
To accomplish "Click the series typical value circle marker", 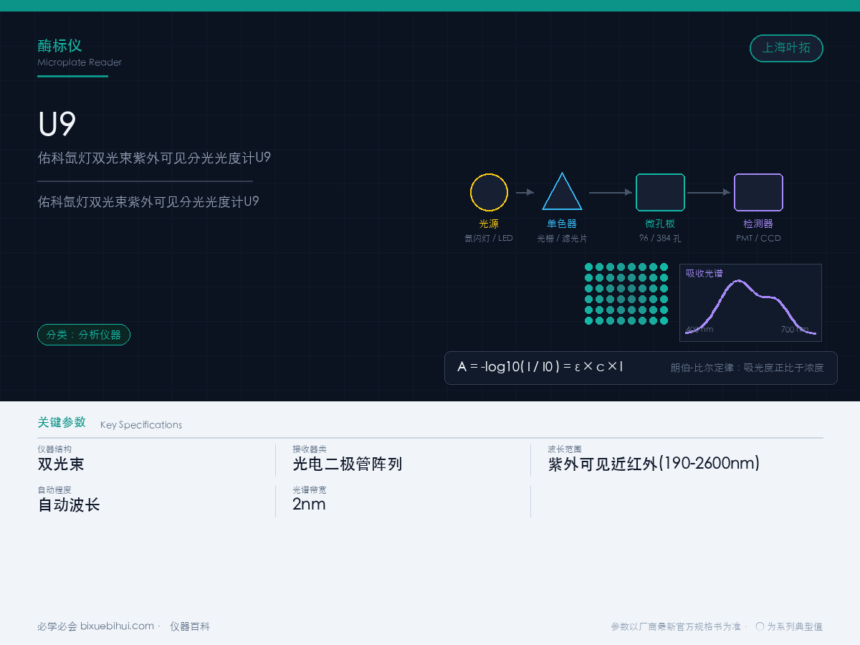I will click(760, 626).
